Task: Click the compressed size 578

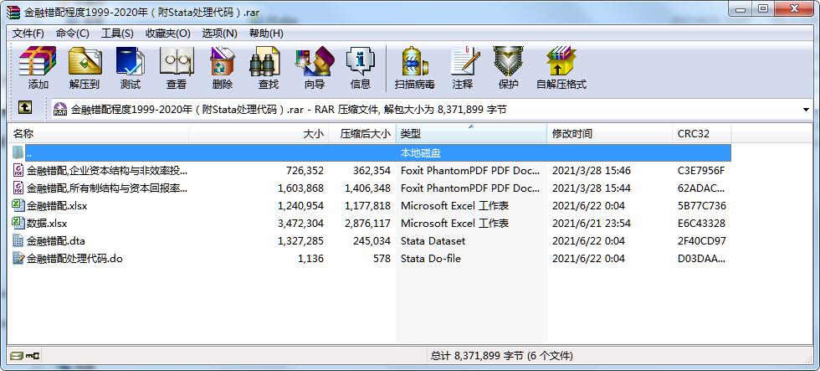Action: (382, 259)
